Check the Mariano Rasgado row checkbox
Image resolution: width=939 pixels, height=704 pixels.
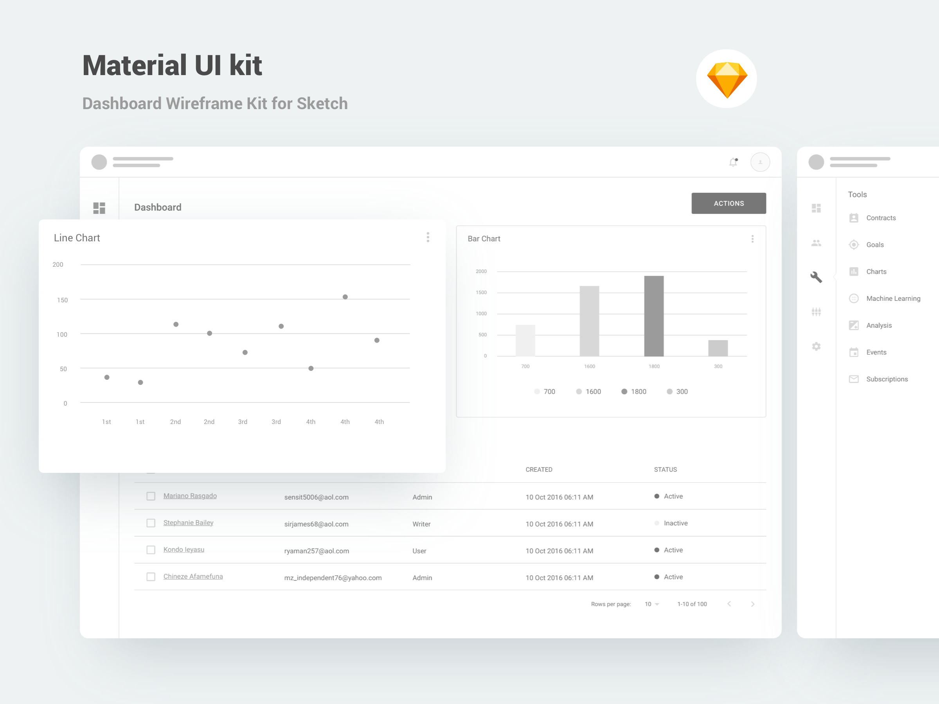[x=151, y=496]
